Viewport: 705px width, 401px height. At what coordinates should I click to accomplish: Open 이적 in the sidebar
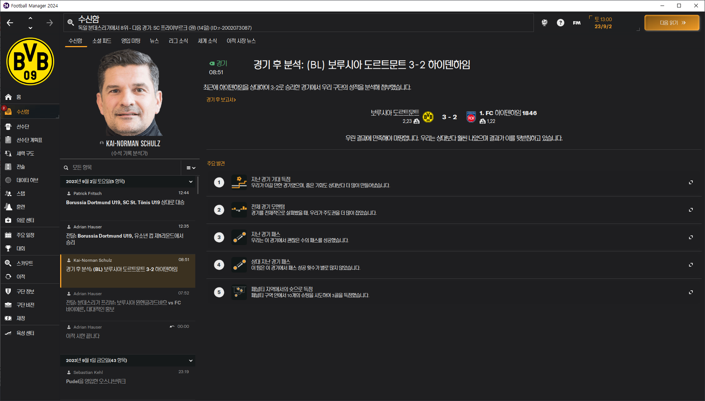pyautogui.click(x=30, y=277)
